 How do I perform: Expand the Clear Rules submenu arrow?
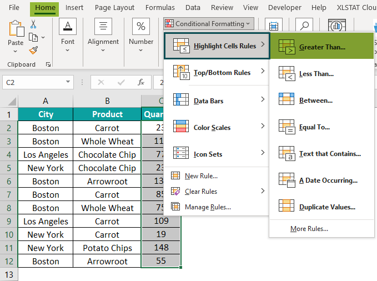pos(263,191)
